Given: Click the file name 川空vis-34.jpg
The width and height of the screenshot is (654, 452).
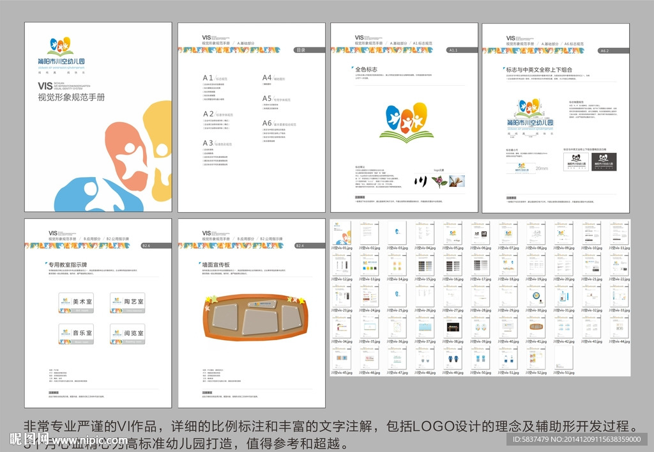Looking at the screenshot, I should [x=342, y=341].
